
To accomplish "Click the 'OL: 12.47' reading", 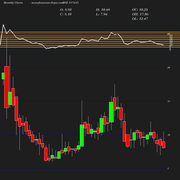I will click(140, 19).
